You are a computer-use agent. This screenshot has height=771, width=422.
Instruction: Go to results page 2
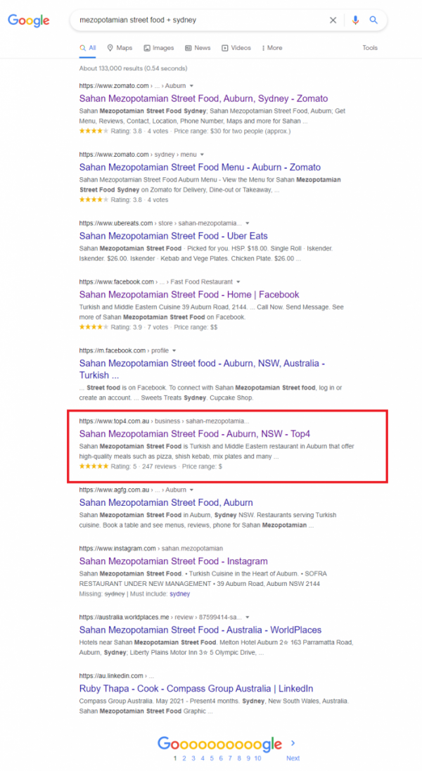pyautogui.click(x=184, y=758)
